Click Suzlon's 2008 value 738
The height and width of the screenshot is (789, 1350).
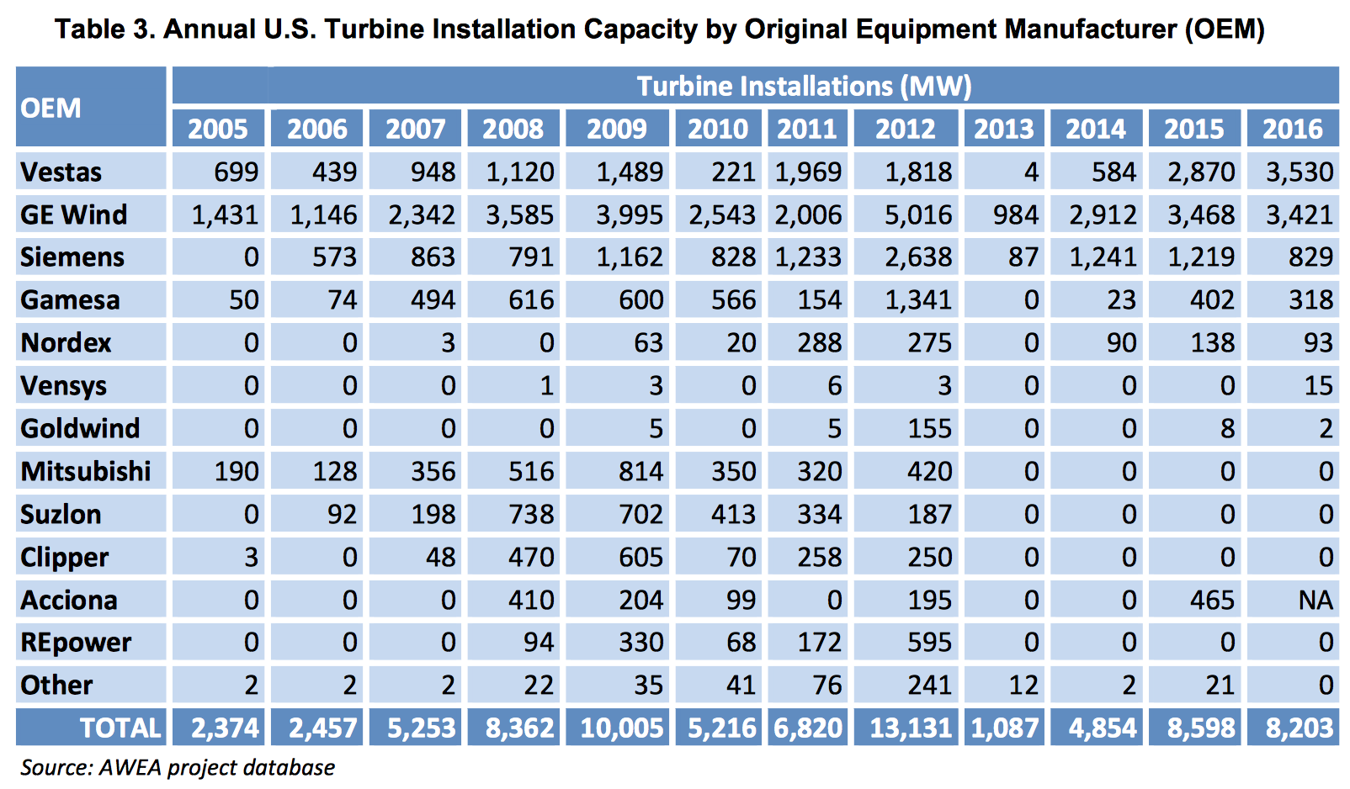(531, 514)
